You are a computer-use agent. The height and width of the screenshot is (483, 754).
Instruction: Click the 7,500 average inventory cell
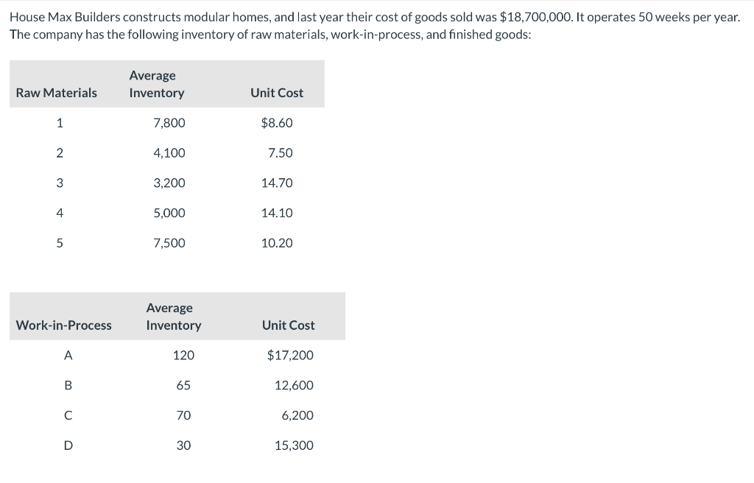[x=169, y=243]
